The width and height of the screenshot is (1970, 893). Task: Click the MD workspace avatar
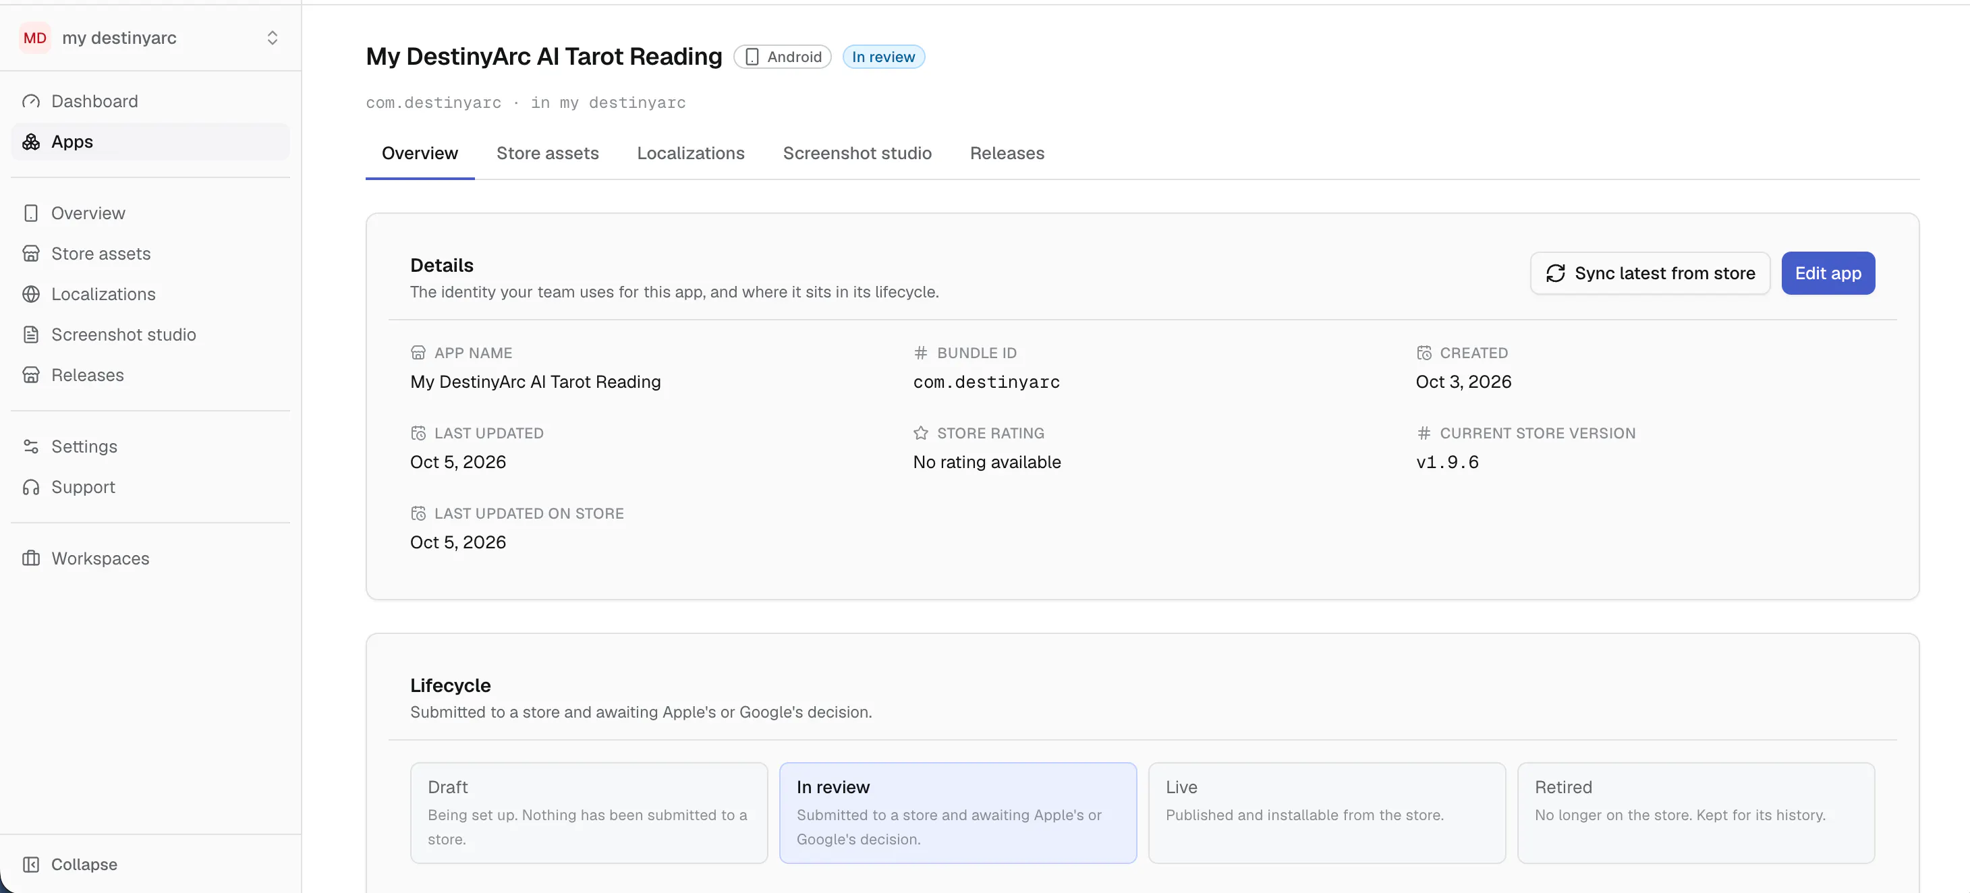coord(34,38)
